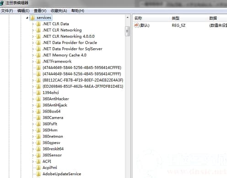Click the tree pane scrollbar thumb

(127, 31)
